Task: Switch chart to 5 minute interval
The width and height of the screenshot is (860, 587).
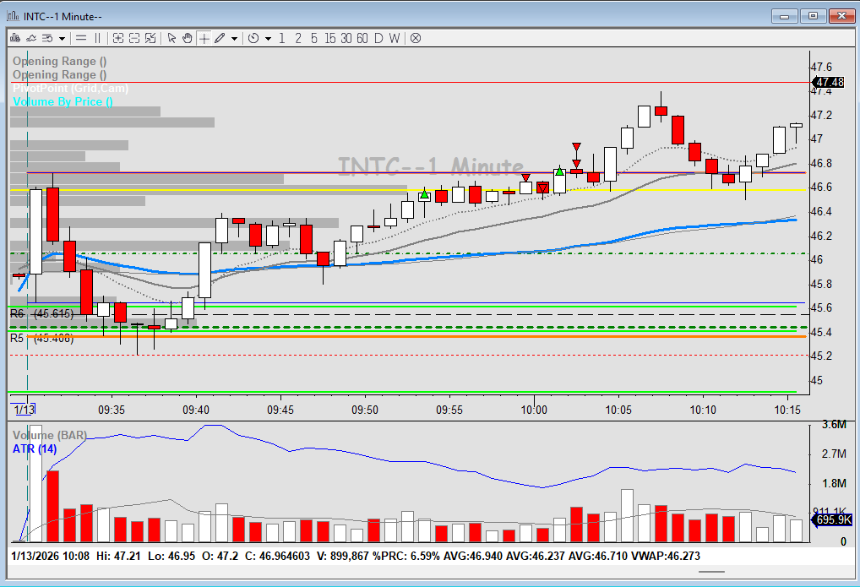Action: 313,38
